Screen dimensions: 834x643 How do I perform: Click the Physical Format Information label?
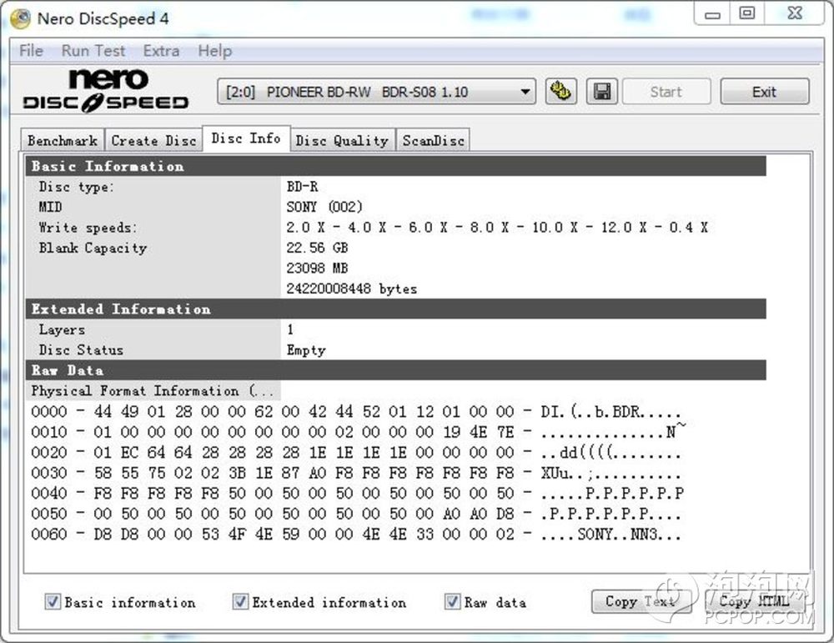[x=152, y=391]
